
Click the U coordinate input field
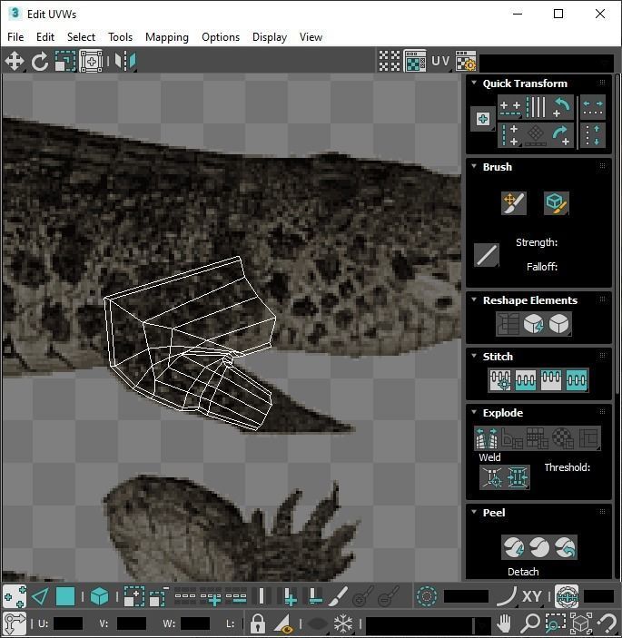coord(68,623)
